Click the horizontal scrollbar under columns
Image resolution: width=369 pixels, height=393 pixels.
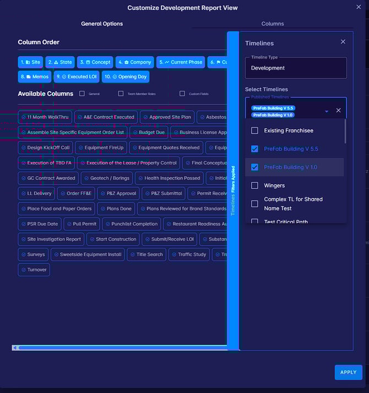121,348
